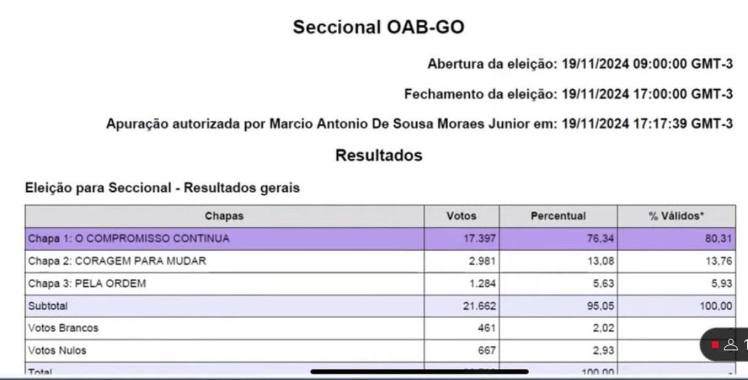
Task: Click the Abertura da eleição line
Action: point(579,64)
